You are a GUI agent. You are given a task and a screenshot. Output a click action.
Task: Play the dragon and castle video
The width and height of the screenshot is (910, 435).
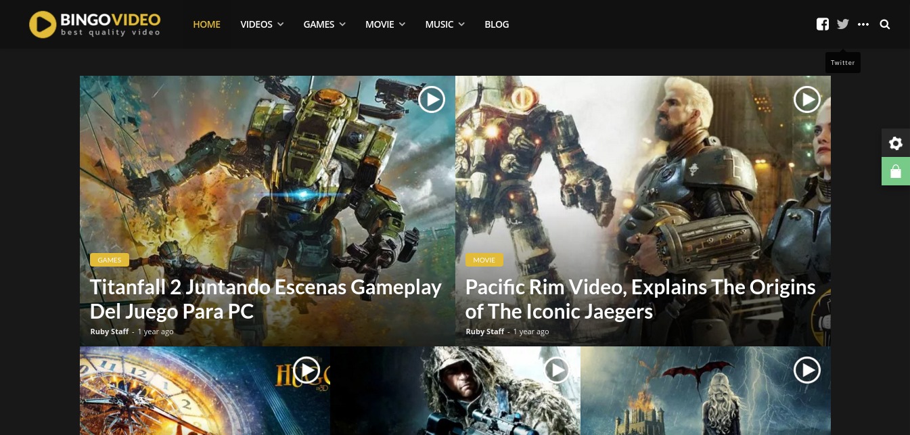(807, 370)
